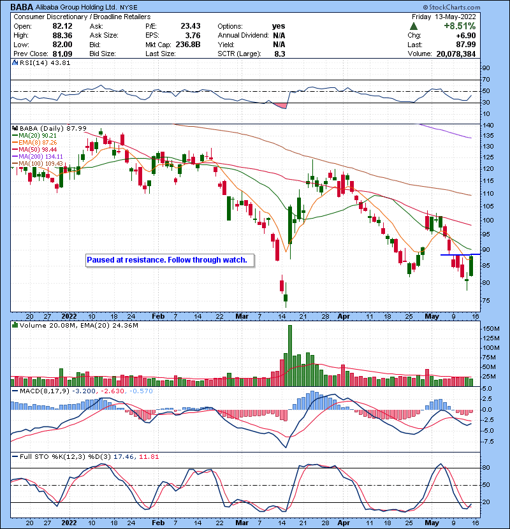The width and height of the screenshot is (510, 529).
Task: Click the Low price 82.00
Action: pos(62,45)
